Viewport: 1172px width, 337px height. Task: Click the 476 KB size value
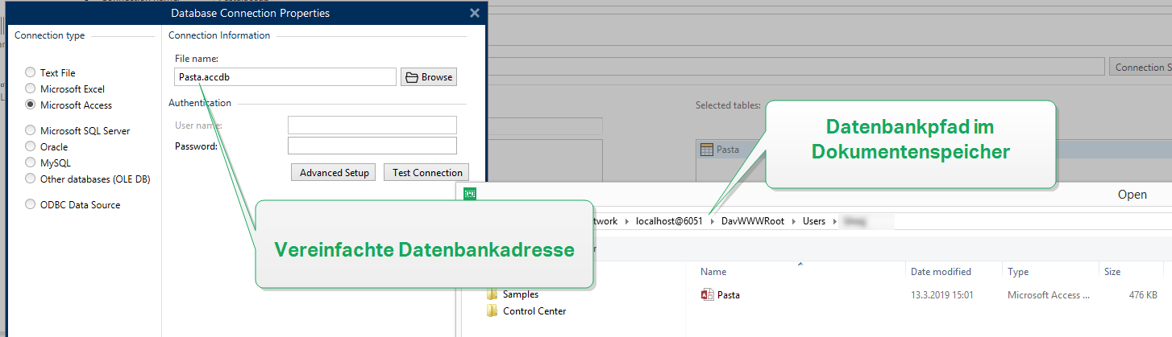[x=1143, y=295]
